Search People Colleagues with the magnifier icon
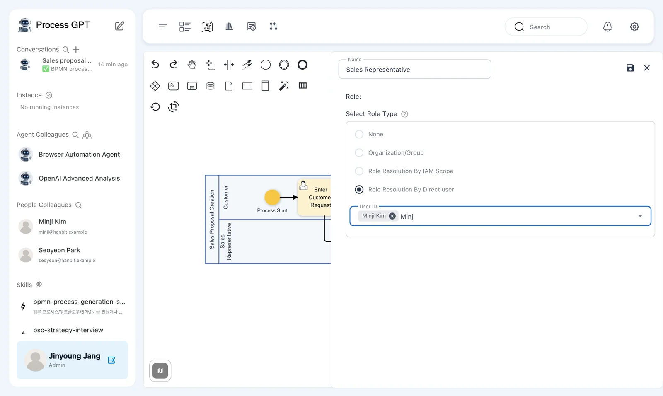The image size is (663, 396). click(x=79, y=205)
